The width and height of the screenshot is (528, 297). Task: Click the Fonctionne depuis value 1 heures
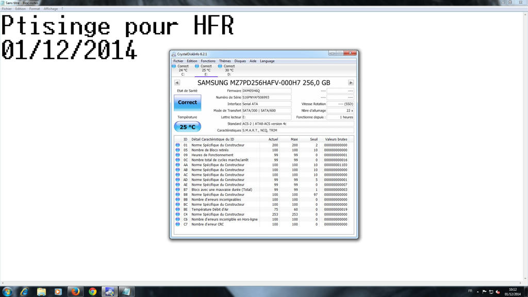click(340, 117)
